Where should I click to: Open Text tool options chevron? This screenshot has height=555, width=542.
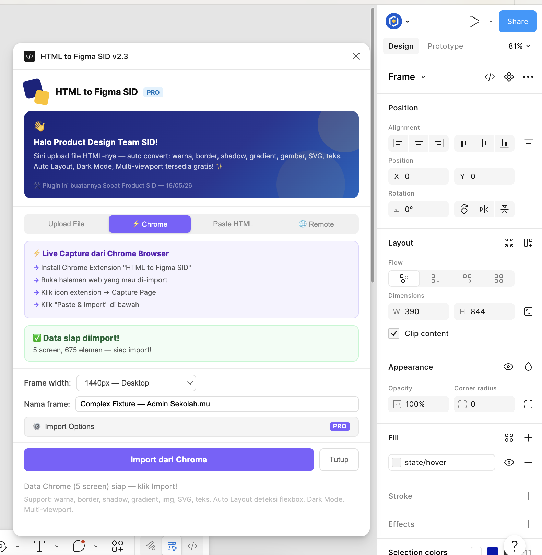(57, 546)
